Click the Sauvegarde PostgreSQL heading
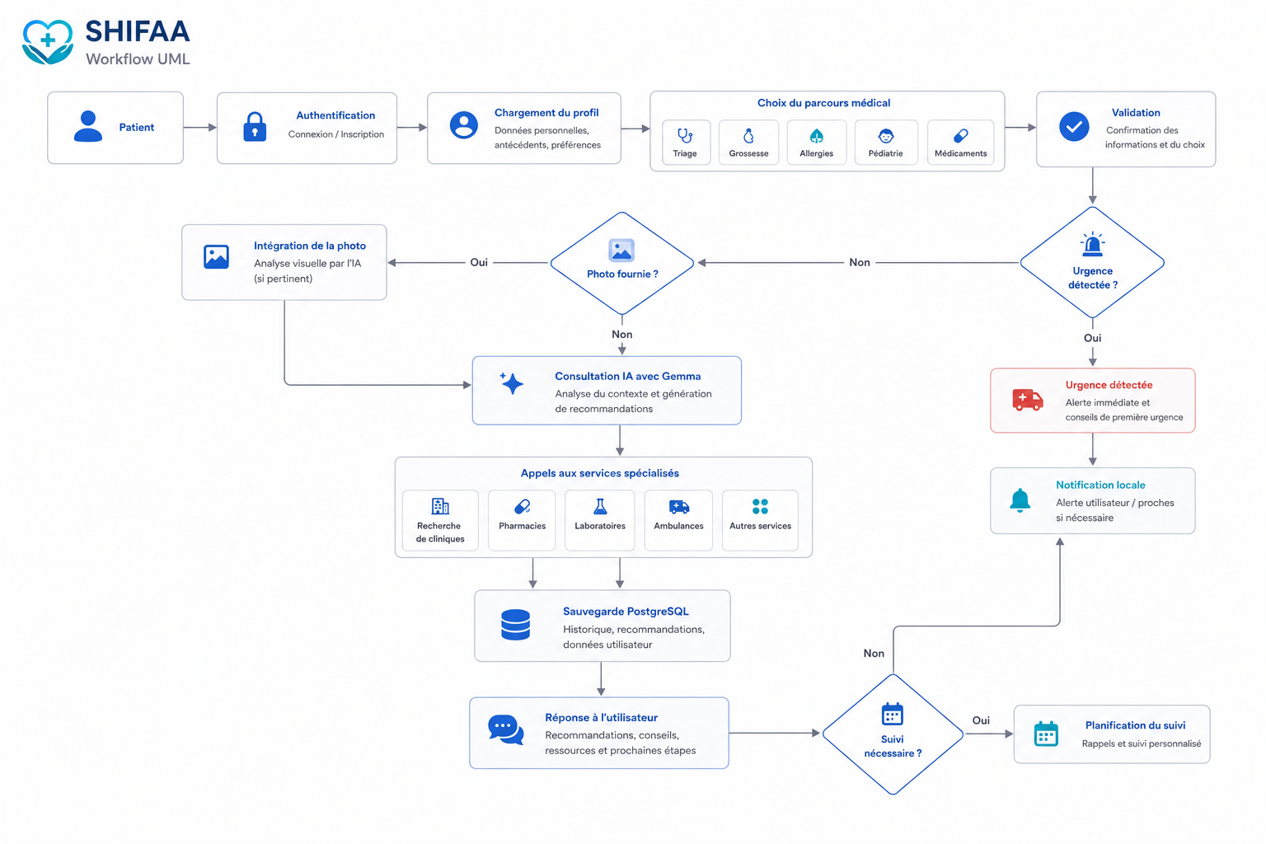 tap(626, 612)
